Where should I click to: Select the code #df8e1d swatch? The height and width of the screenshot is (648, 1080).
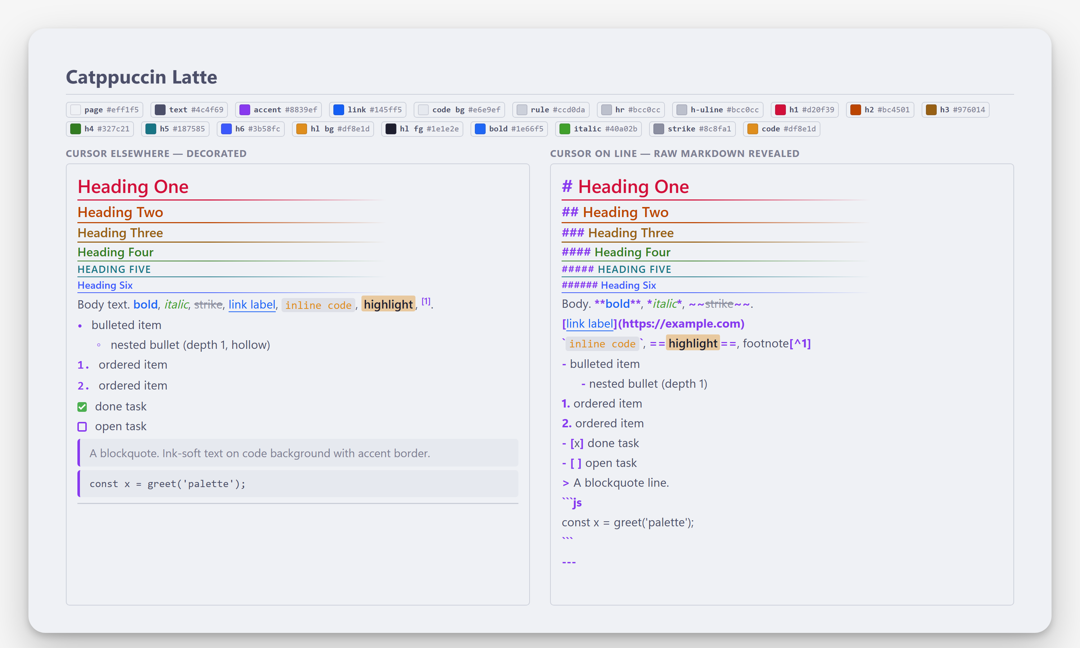point(782,129)
